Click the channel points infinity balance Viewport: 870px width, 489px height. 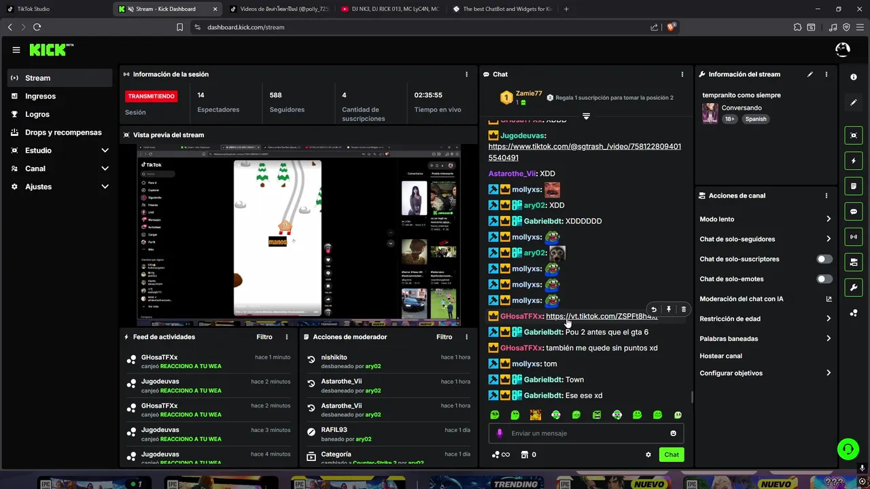501,455
